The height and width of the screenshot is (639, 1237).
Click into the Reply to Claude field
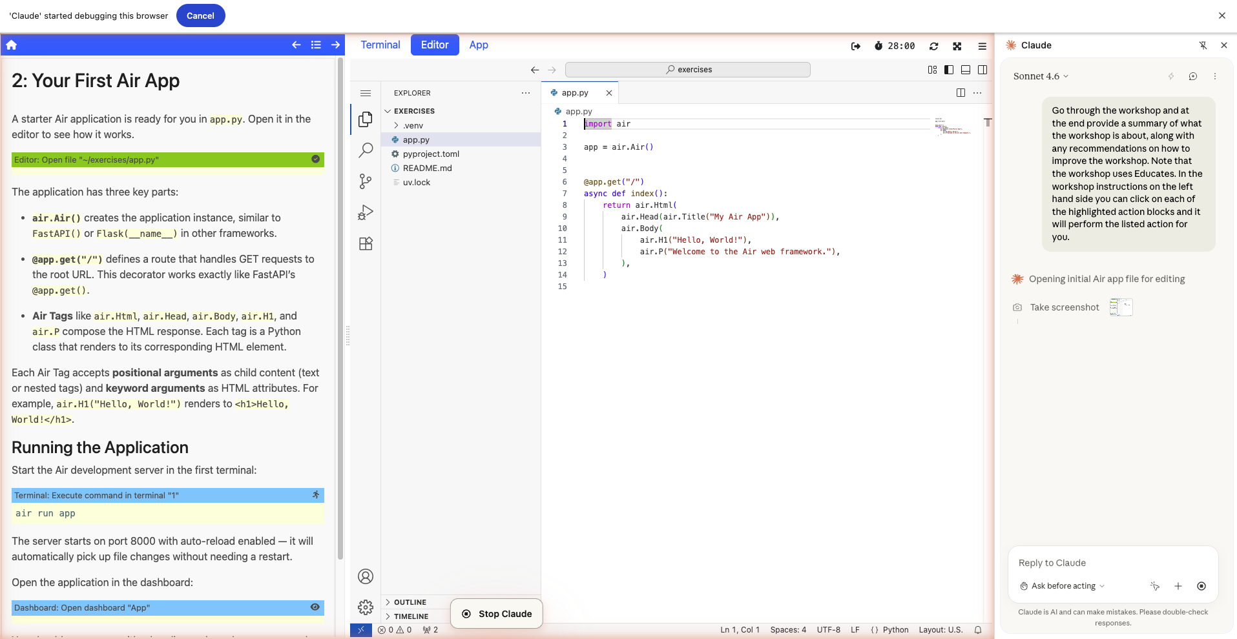tap(1112, 563)
